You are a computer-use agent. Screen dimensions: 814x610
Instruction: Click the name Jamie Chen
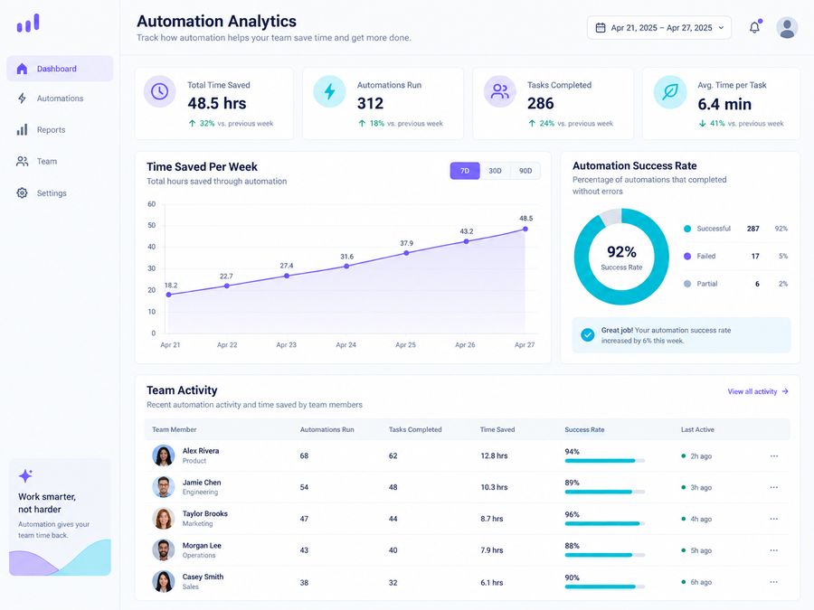[x=202, y=483]
